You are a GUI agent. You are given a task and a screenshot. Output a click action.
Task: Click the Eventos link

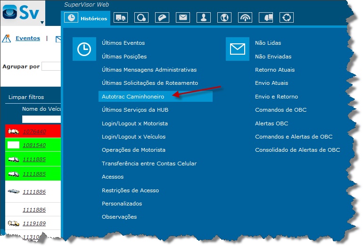(28, 39)
